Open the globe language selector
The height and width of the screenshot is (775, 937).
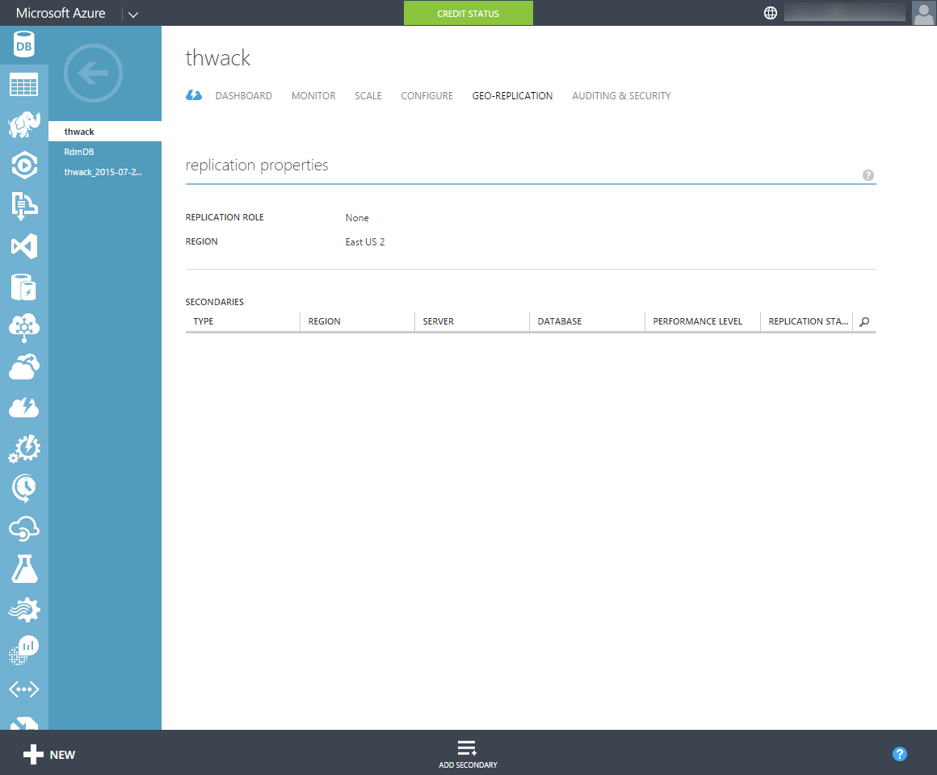(771, 13)
